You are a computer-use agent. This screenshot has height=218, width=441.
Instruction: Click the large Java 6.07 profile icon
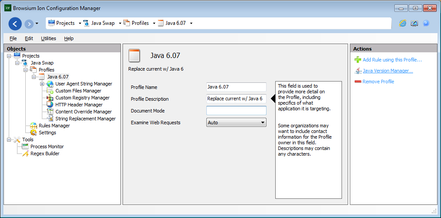coord(134,55)
